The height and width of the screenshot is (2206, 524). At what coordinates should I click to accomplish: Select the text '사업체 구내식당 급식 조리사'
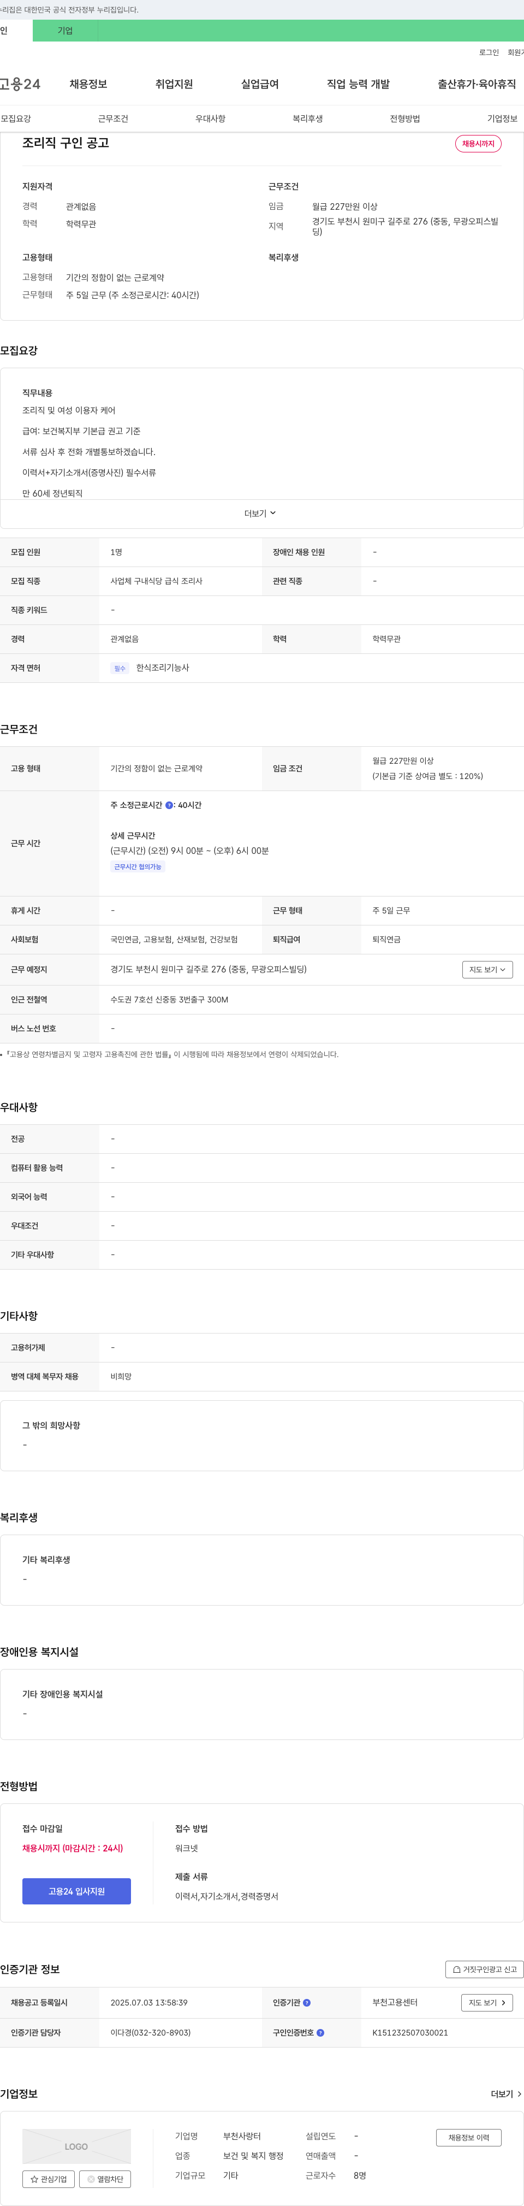click(x=157, y=581)
